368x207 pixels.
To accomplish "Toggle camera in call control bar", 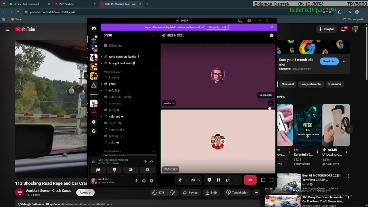I will [x=193, y=180].
